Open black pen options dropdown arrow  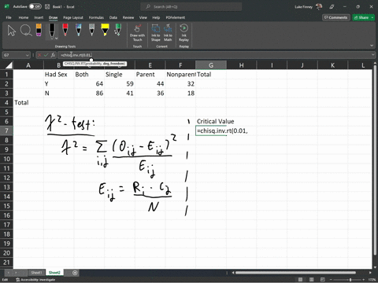(x=56, y=39)
